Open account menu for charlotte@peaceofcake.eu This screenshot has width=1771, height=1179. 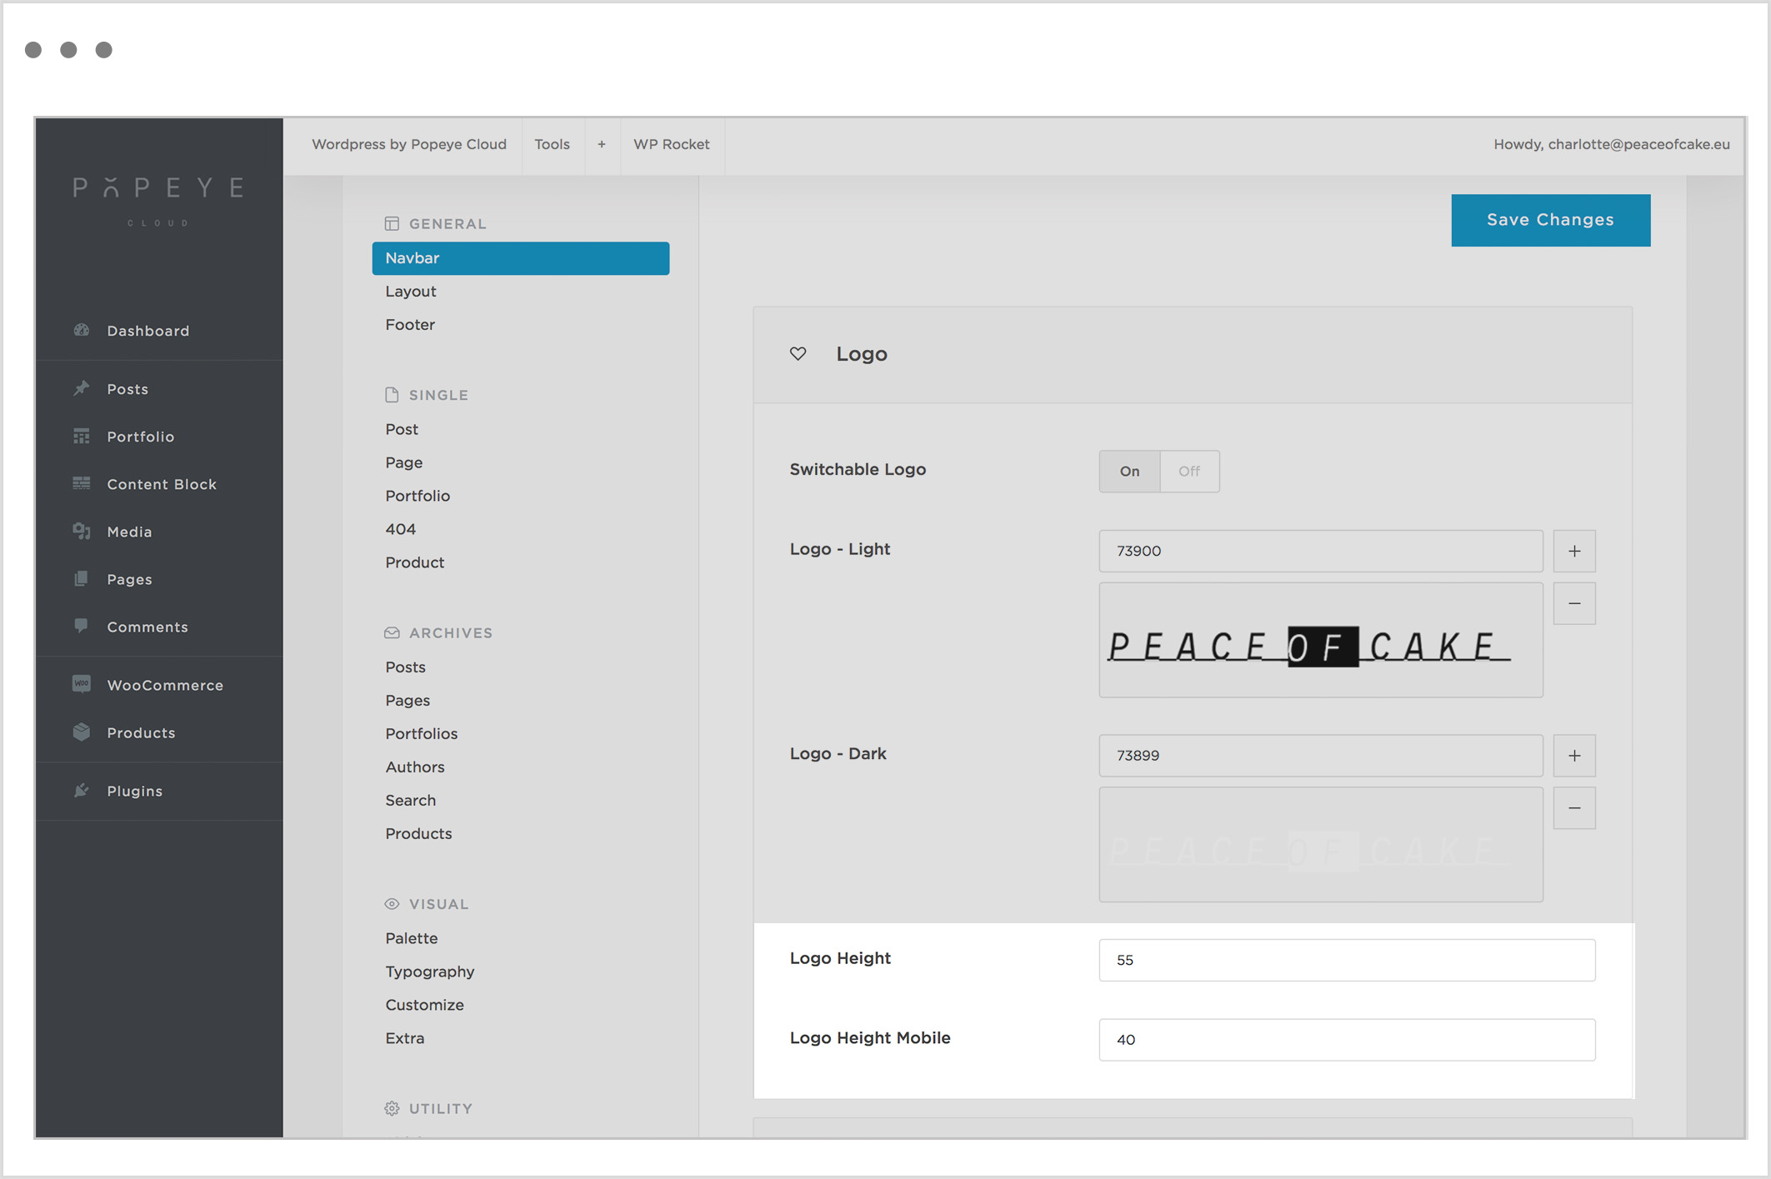pyautogui.click(x=1612, y=144)
